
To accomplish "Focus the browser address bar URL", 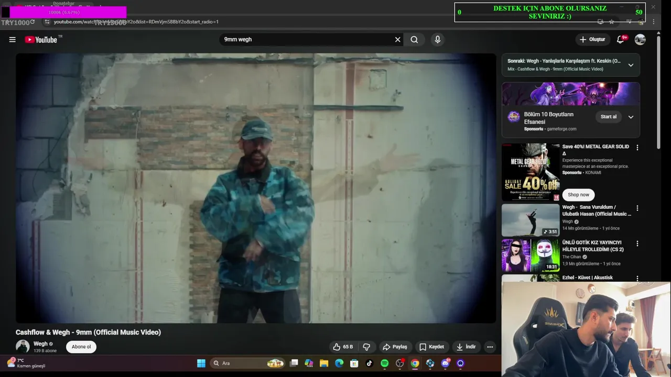I will 136,21.
